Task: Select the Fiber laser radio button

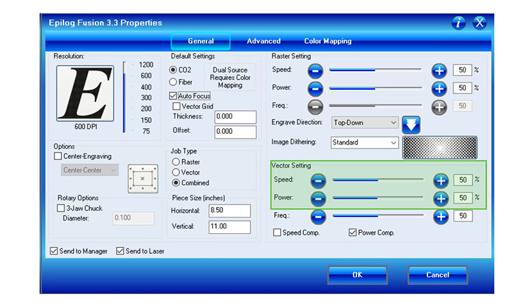Action: [x=174, y=82]
